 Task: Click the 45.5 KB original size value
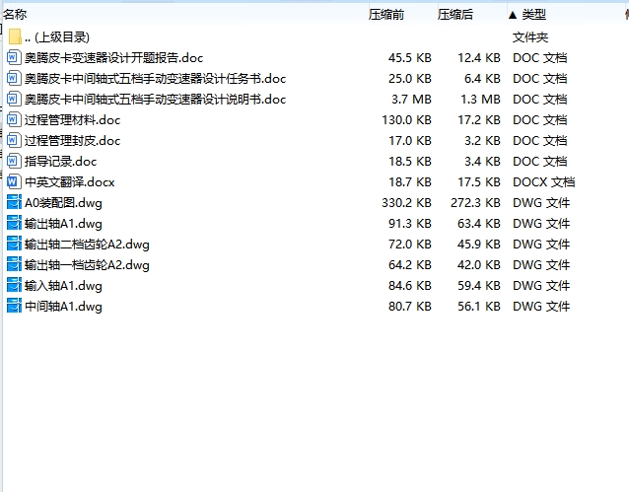pos(409,58)
